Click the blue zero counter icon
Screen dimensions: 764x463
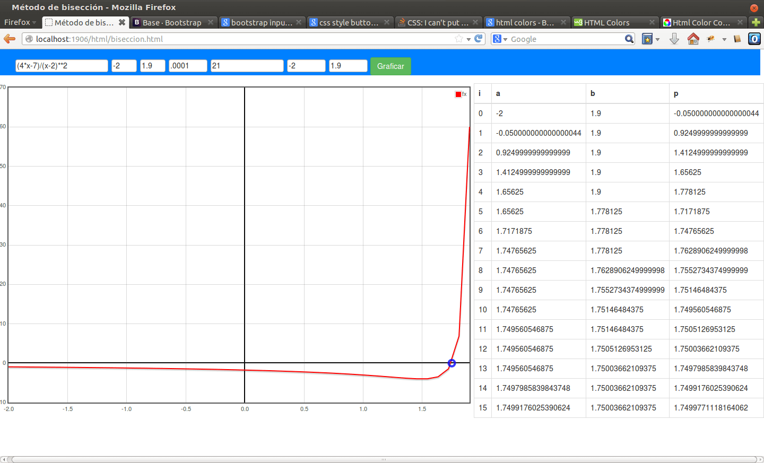click(754, 39)
